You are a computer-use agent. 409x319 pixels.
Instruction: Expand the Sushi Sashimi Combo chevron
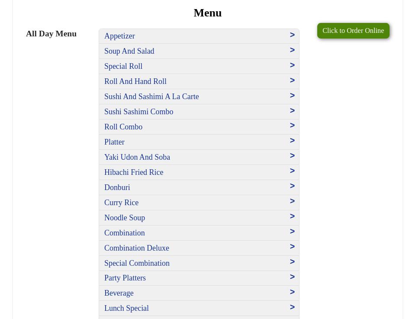coord(292,111)
